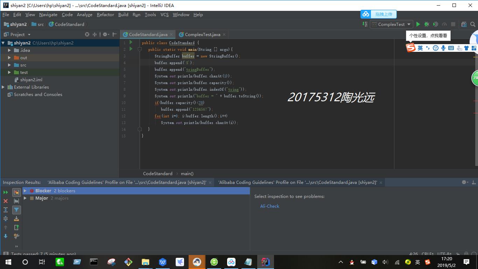Open the ComplexTest run configuration dropdown
The width and height of the screenshot is (478, 269).
click(392, 24)
